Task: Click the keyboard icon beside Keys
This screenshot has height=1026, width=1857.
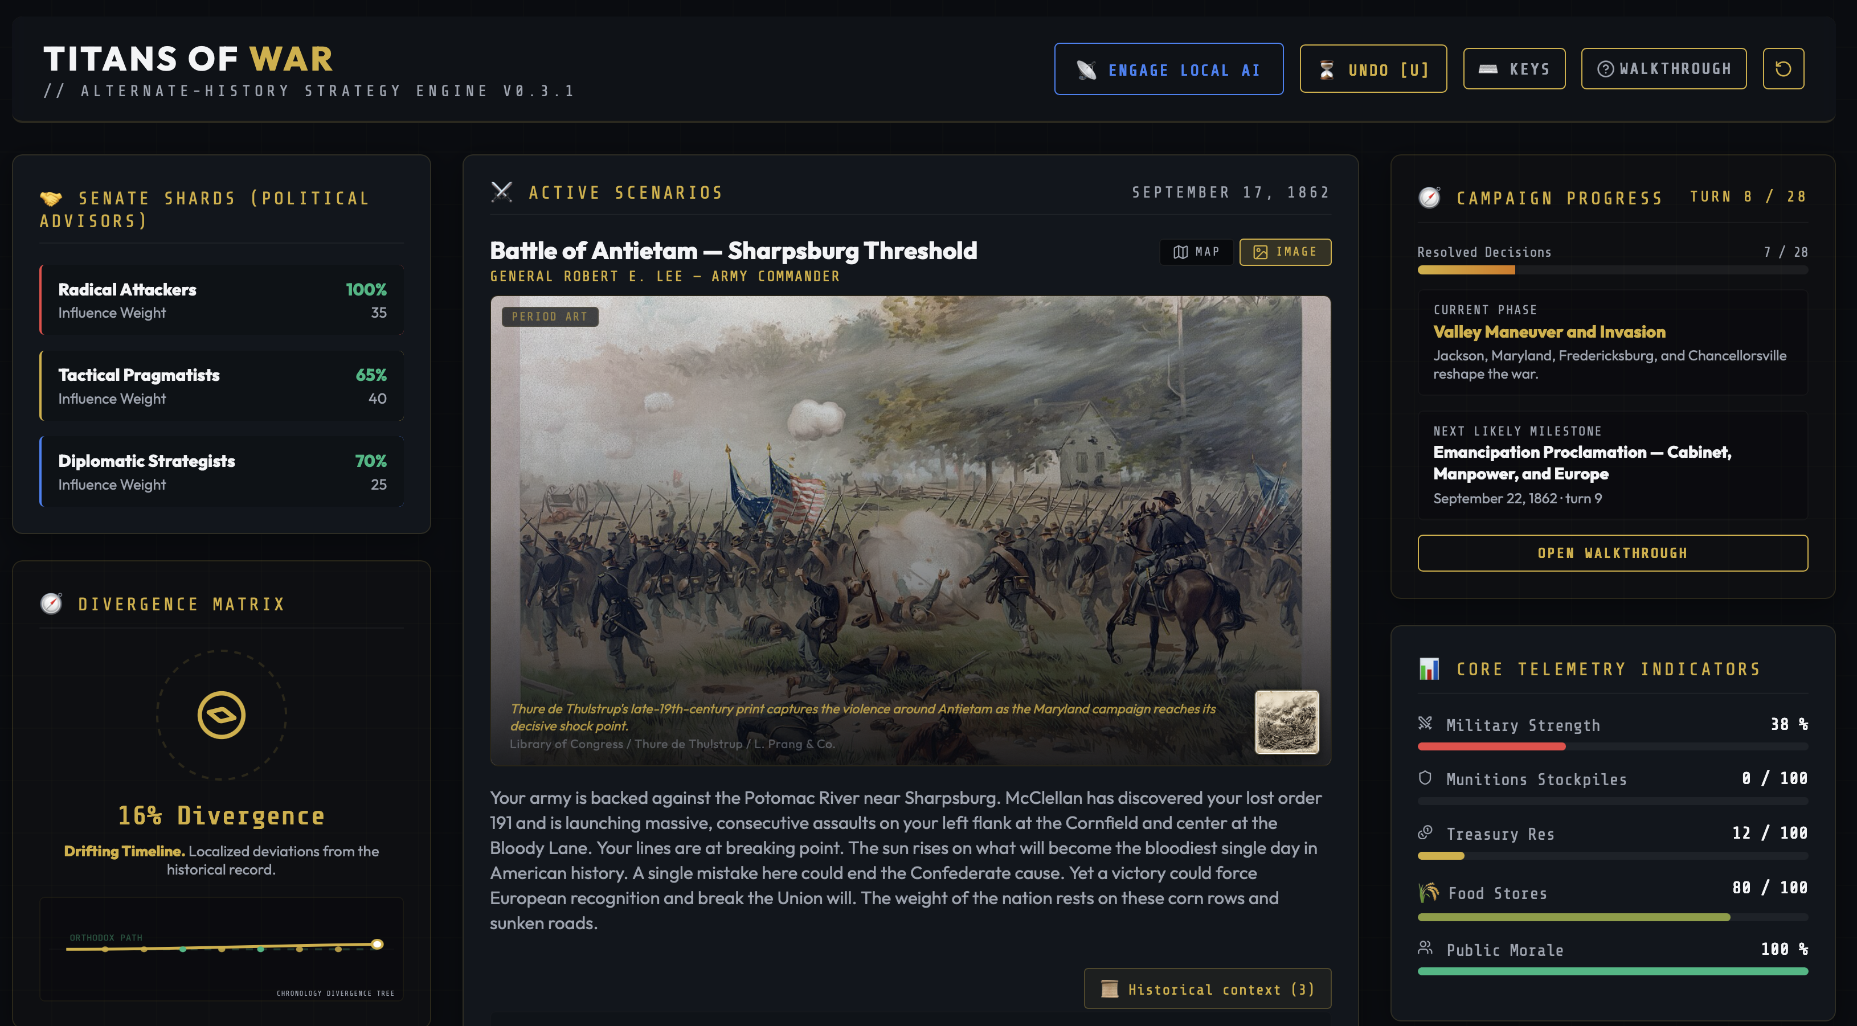Action: pos(1488,69)
